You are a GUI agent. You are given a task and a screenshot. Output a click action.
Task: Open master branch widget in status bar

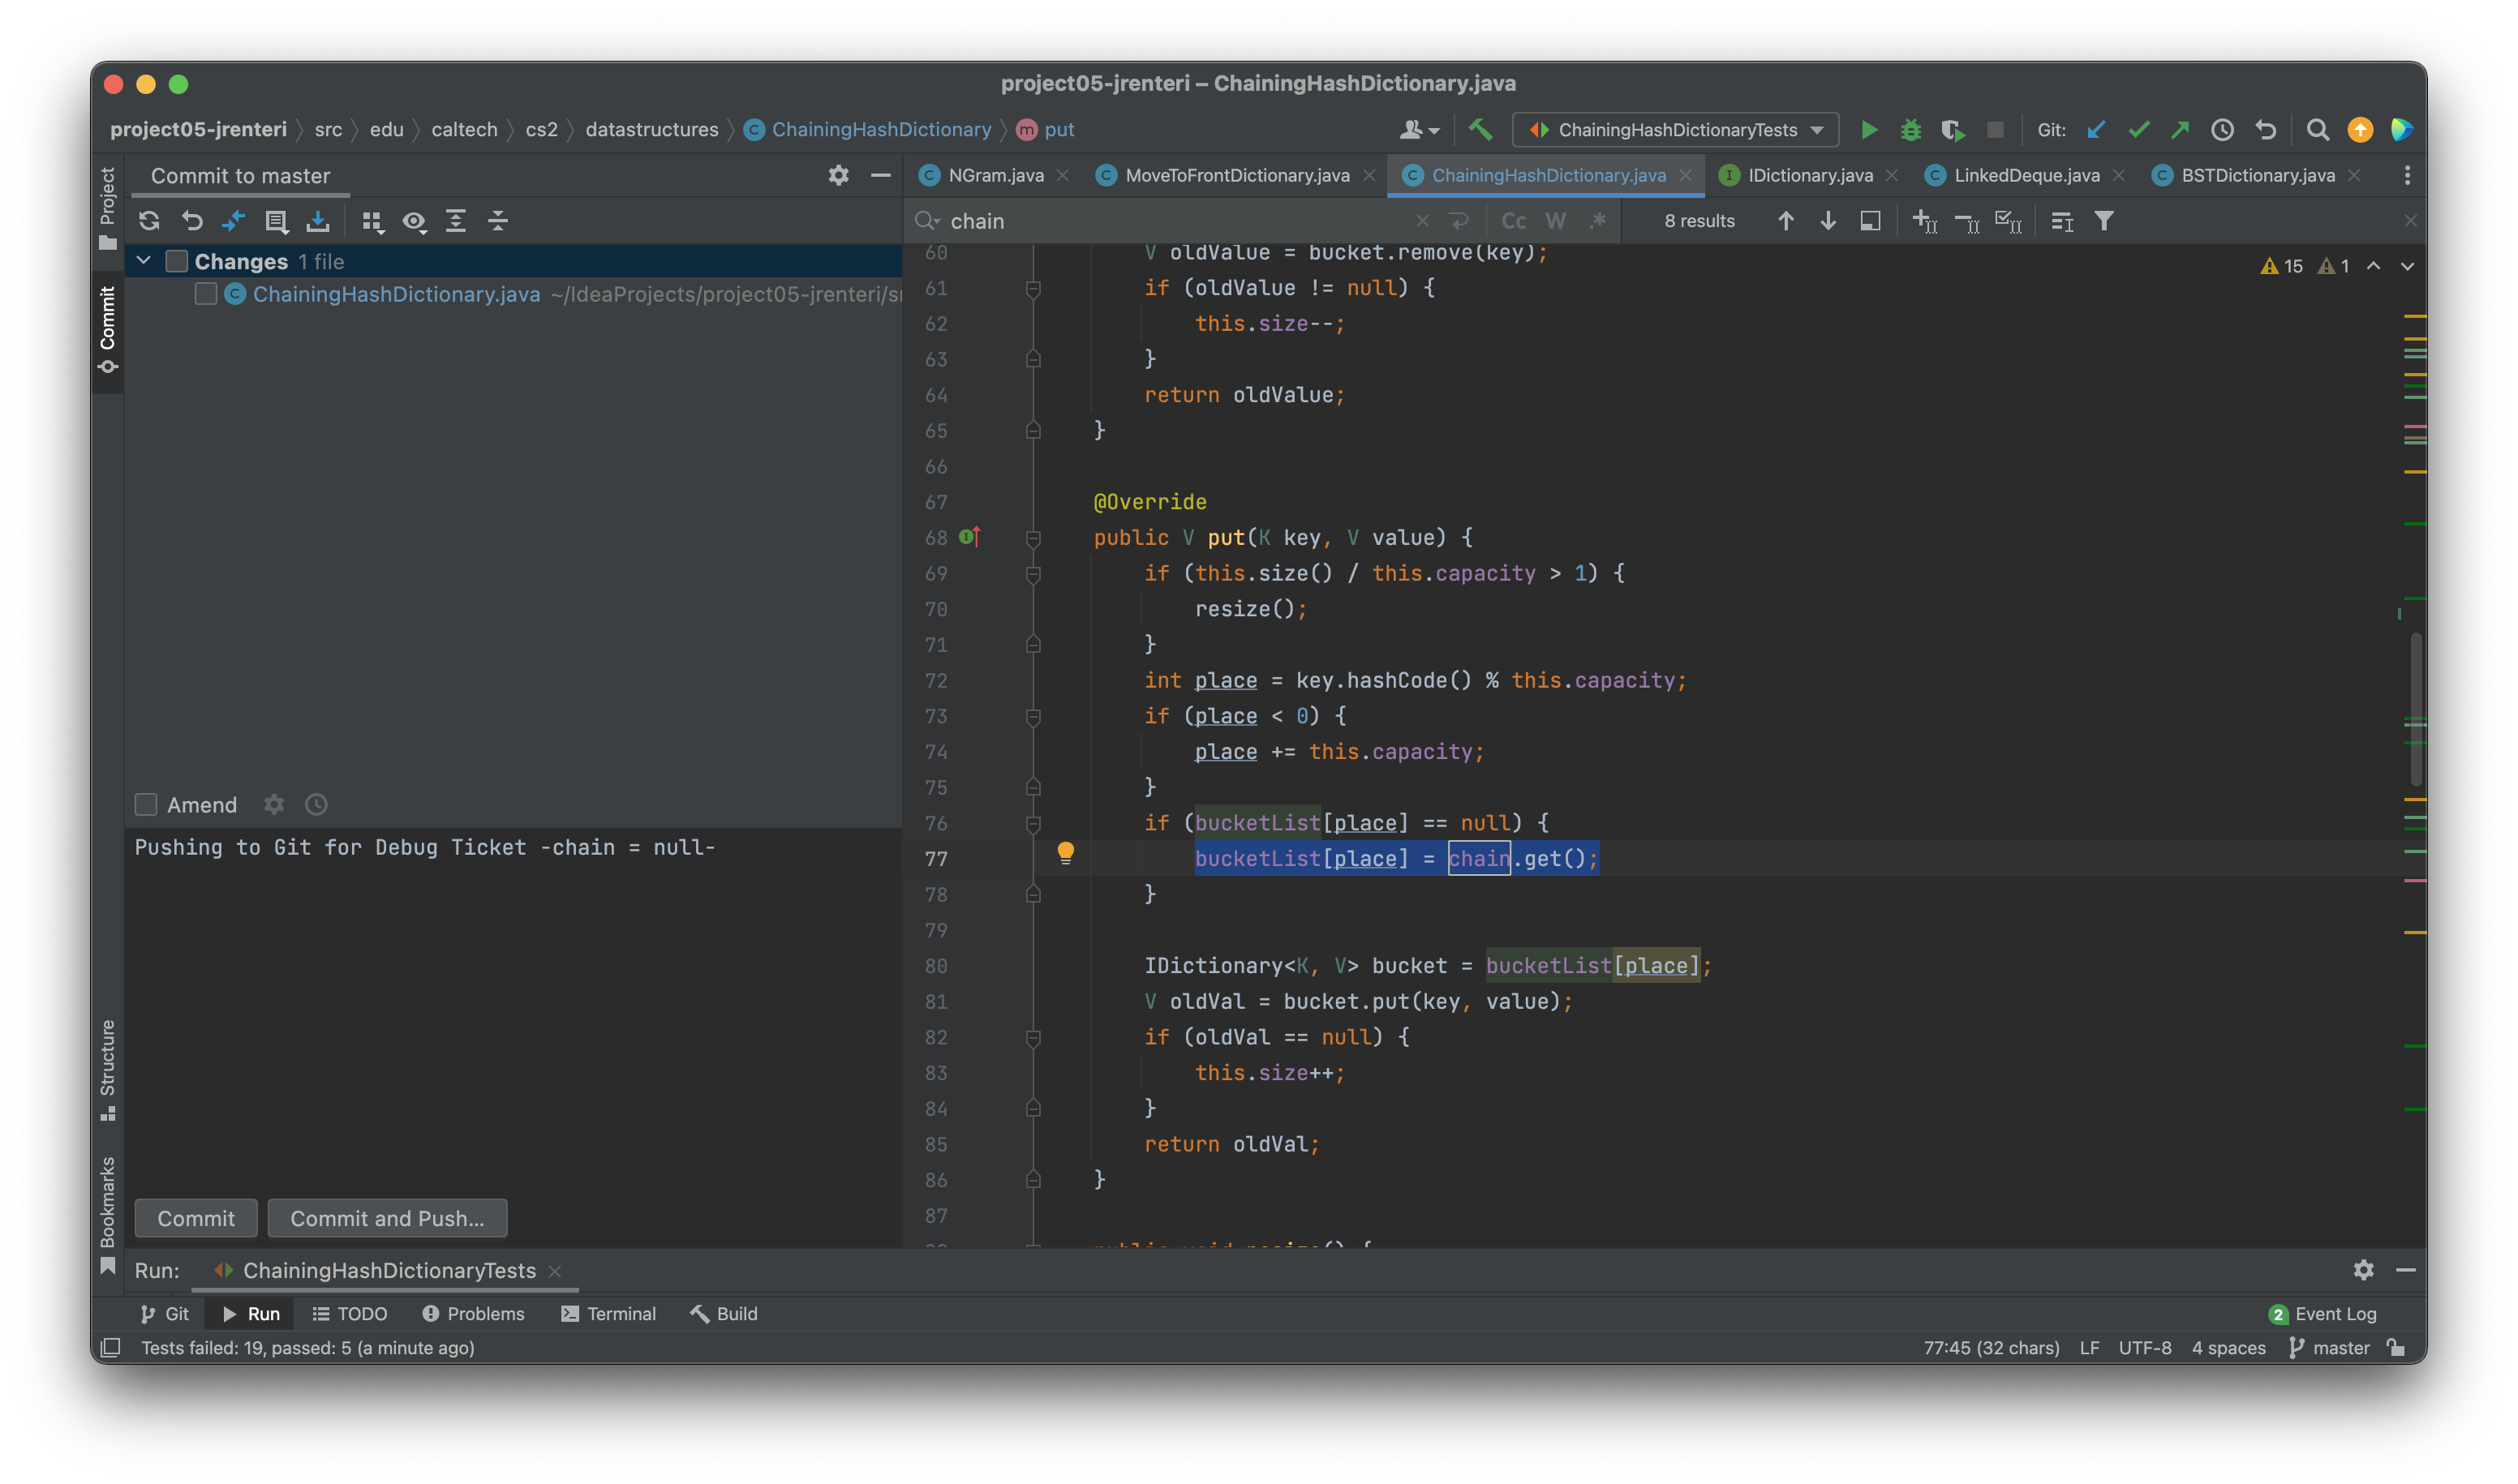(2330, 1348)
